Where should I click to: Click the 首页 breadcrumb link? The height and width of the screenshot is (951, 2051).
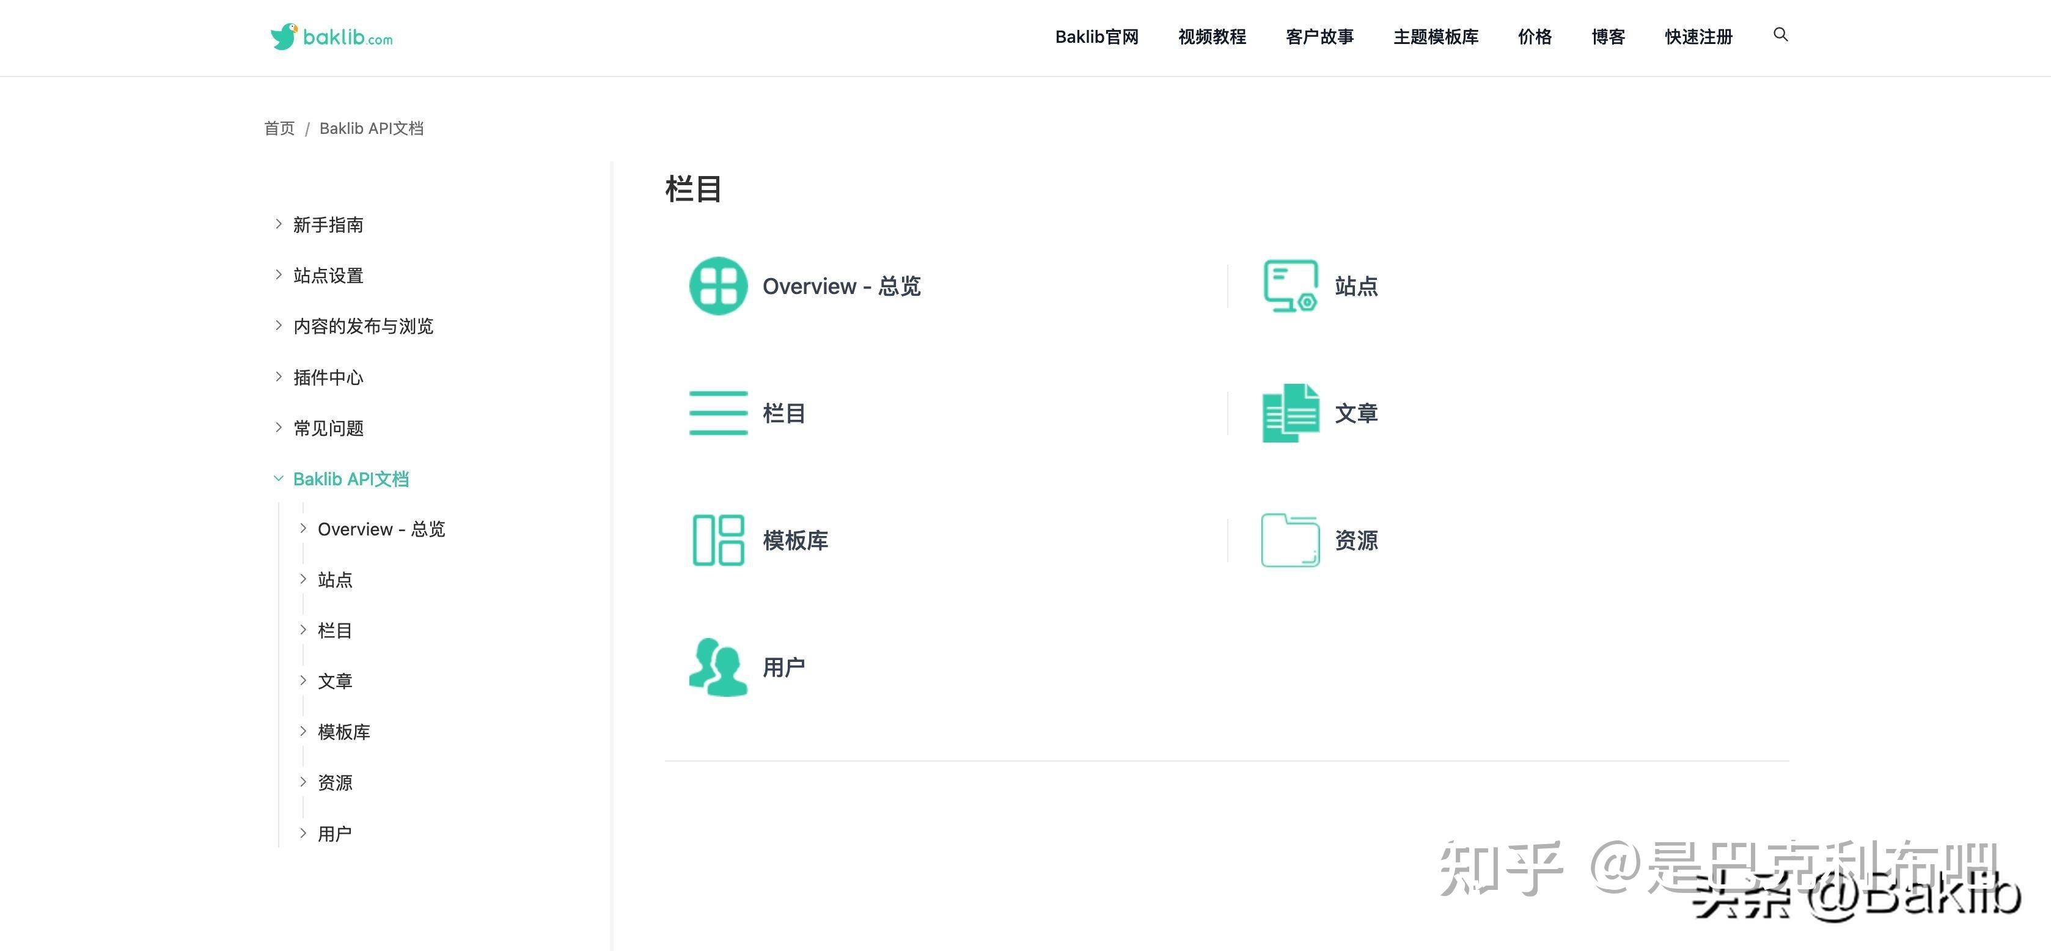279,128
